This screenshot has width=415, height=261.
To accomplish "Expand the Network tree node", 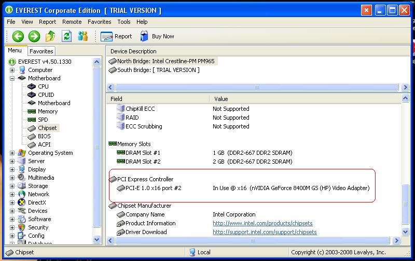I will [x=12, y=194].
